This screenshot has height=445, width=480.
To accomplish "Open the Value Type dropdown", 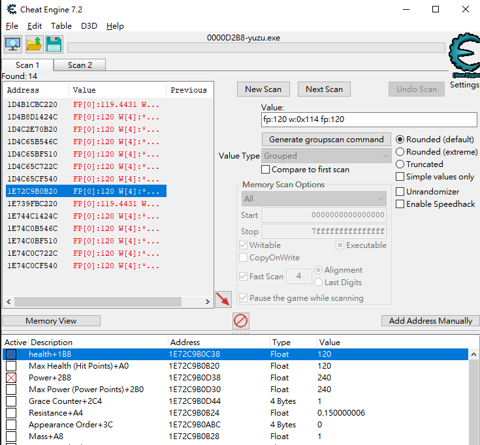I will click(x=327, y=156).
